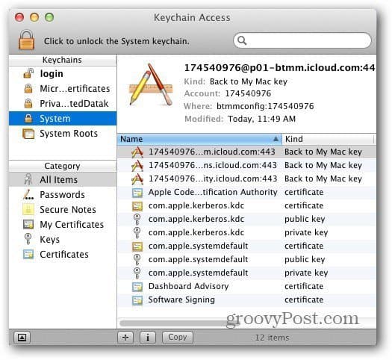Click the ity.icloud.com:443 application icon
Viewport: 392px width, 360px height.
[x=137, y=179]
